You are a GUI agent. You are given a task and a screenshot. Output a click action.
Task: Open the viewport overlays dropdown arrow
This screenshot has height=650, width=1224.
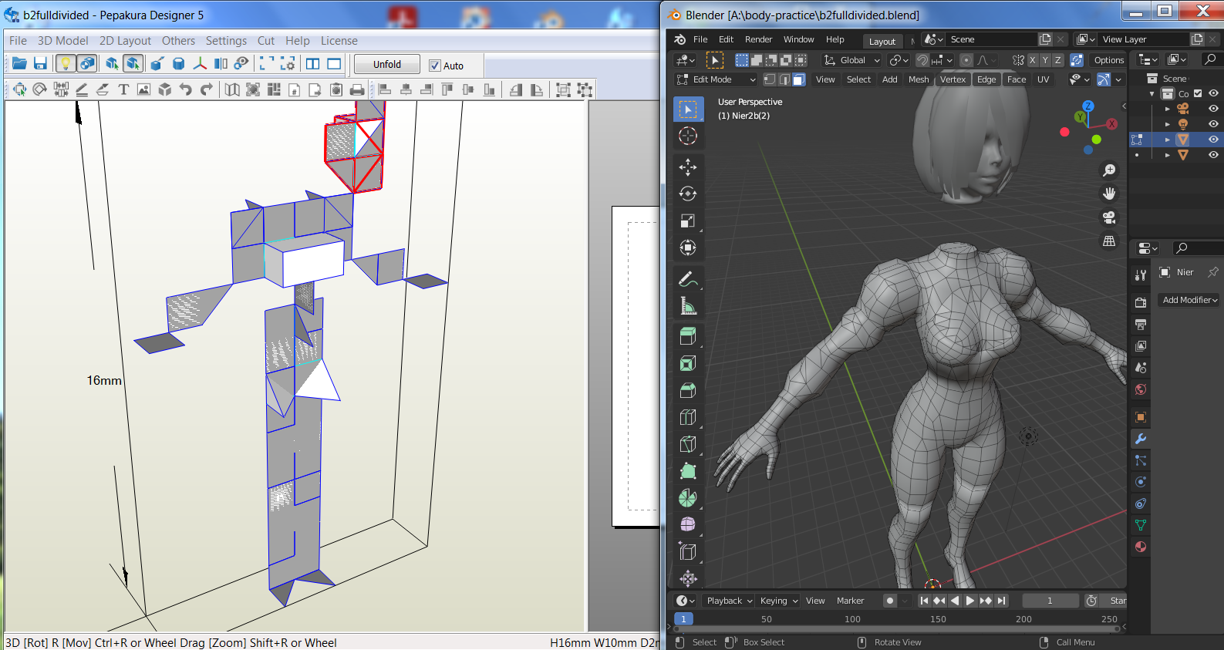(x=1118, y=79)
